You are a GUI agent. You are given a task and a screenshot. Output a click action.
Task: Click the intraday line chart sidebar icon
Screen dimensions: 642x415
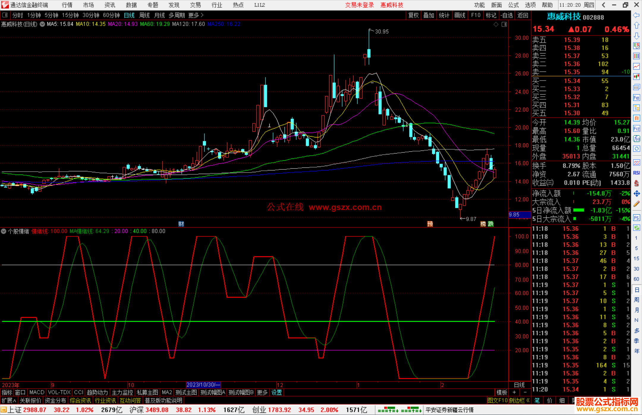(x=636, y=66)
